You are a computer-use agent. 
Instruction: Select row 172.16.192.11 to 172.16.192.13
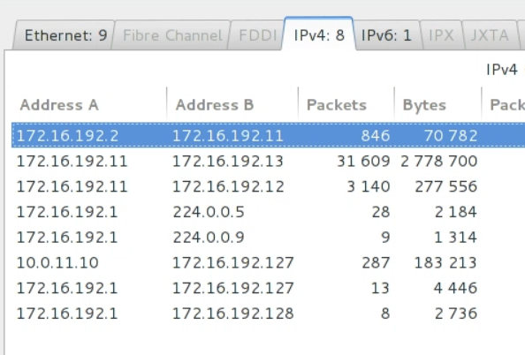tap(268, 161)
